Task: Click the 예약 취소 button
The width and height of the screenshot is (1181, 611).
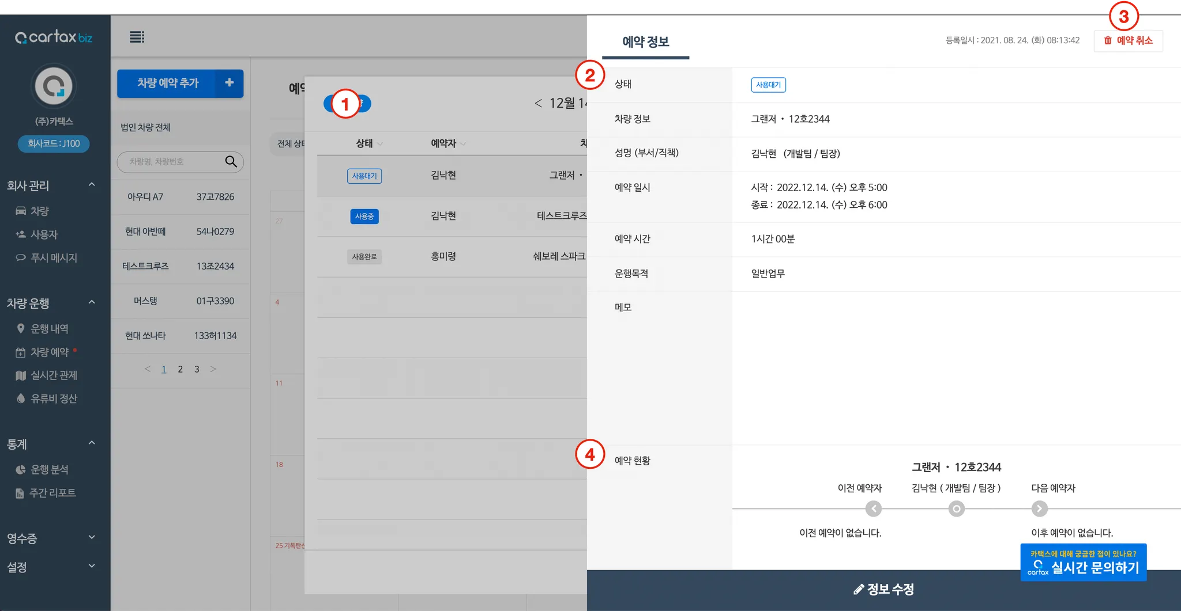Action: pos(1128,40)
